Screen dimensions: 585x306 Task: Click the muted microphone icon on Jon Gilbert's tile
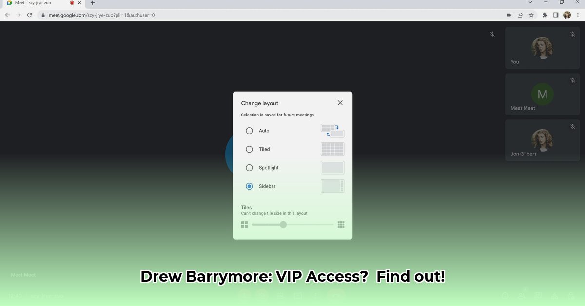point(573,127)
